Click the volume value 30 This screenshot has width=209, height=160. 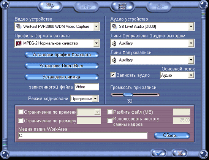130,101
